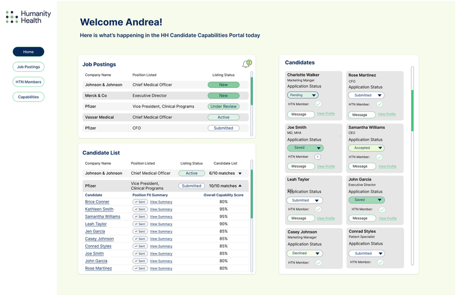Image resolution: width=456 pixels, height=295 pixels.
Task: Expand the 6/10 matches list for Johnson & Johnson
Action: (240, 173)
